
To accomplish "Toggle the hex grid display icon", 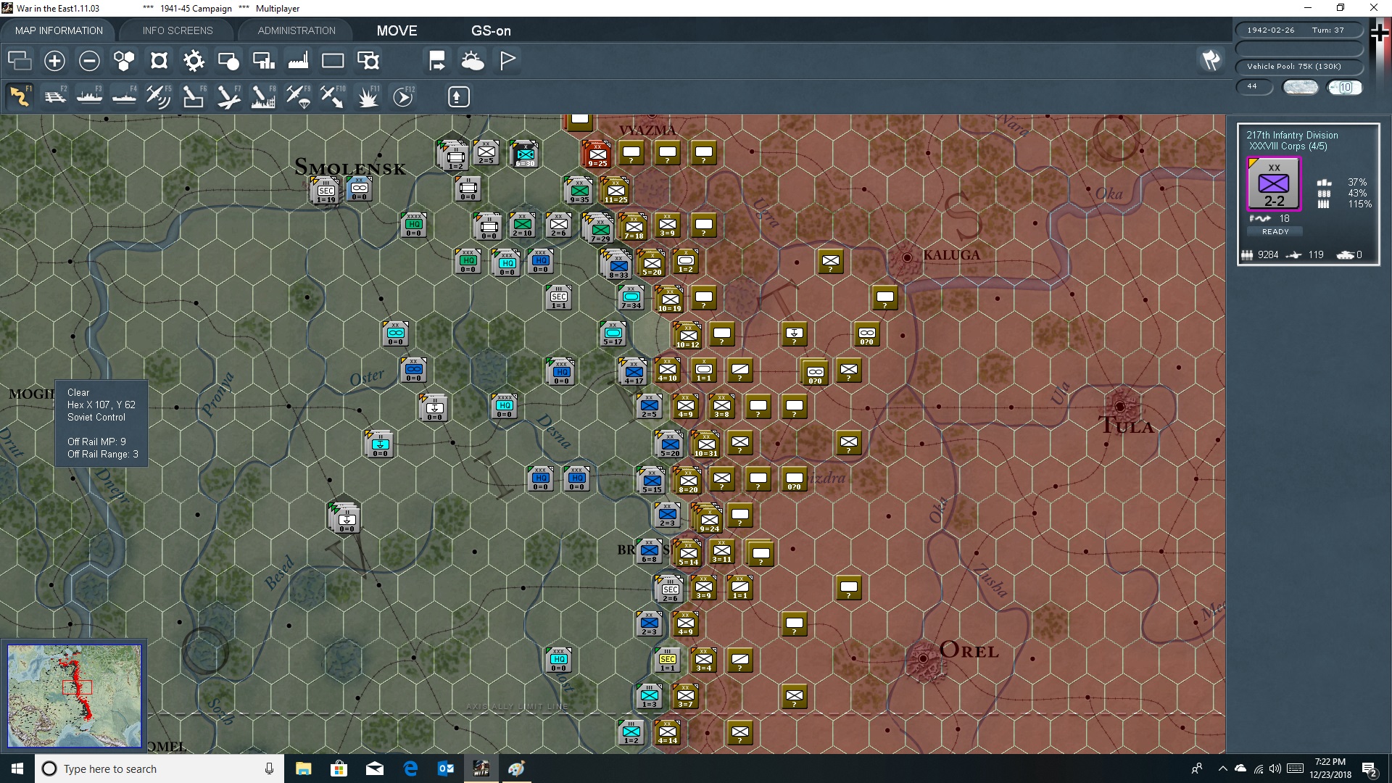I will coord(124,61).
